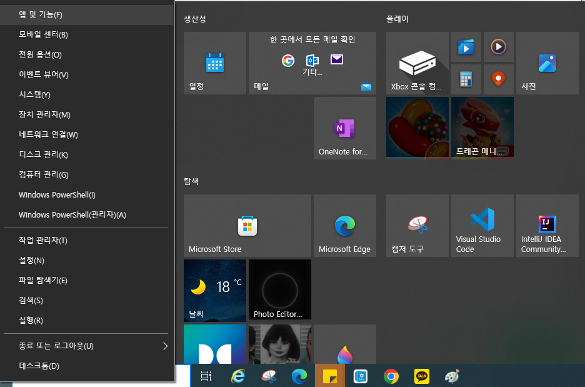This screenshot has height=387, width=585.
Task: Open Microsoft Edge from taskbar
Action: [x=299, y=376]
